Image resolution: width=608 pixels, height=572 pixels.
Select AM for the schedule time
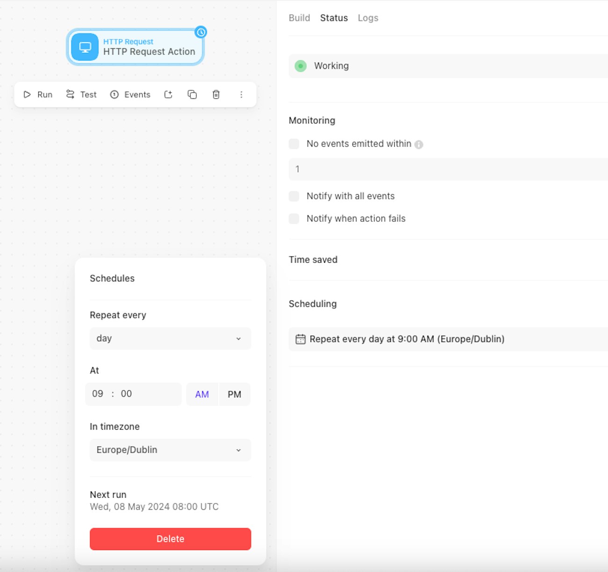[x=202, y=394]
